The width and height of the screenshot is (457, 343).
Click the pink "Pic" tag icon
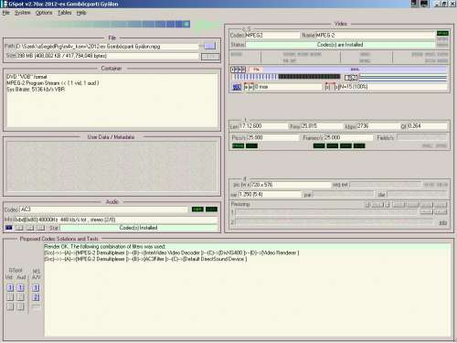pyautogui.click(x=256, y=70)
